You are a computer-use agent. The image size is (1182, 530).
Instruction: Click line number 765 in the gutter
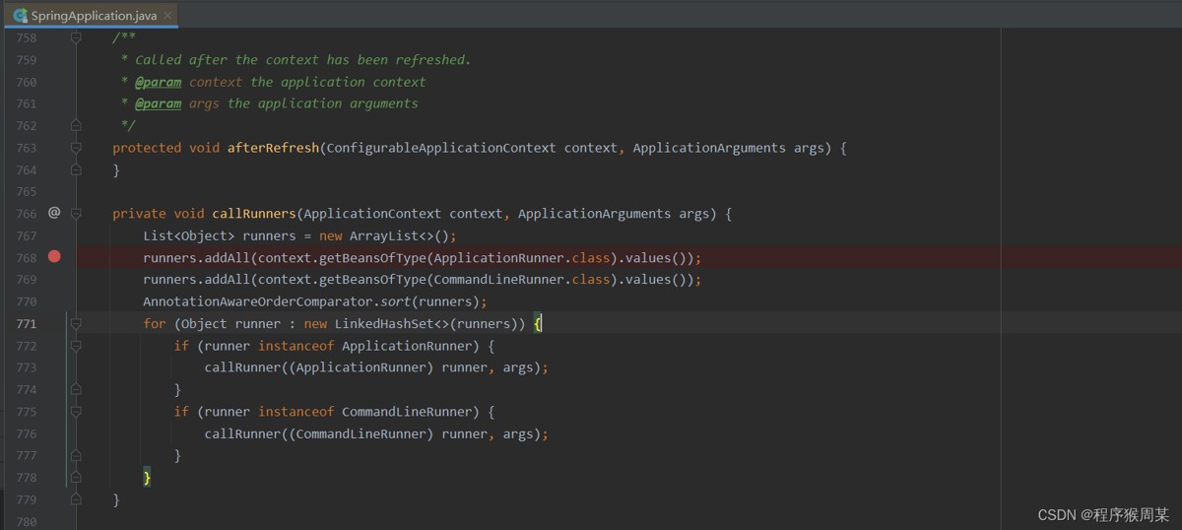coord(27,191)
